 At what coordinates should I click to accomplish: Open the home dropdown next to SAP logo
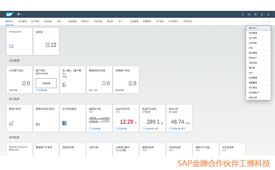(x=20, y=15)
